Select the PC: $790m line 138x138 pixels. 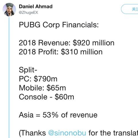coord(38,79)
